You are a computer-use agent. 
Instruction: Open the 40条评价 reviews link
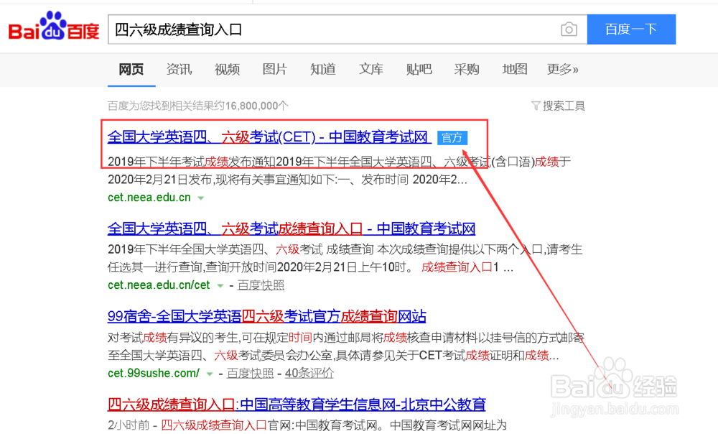[309, 373]
